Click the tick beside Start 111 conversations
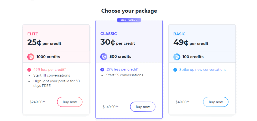Image resolution: width=257 pixels, height=121 pixels. [x=29, y=76]
